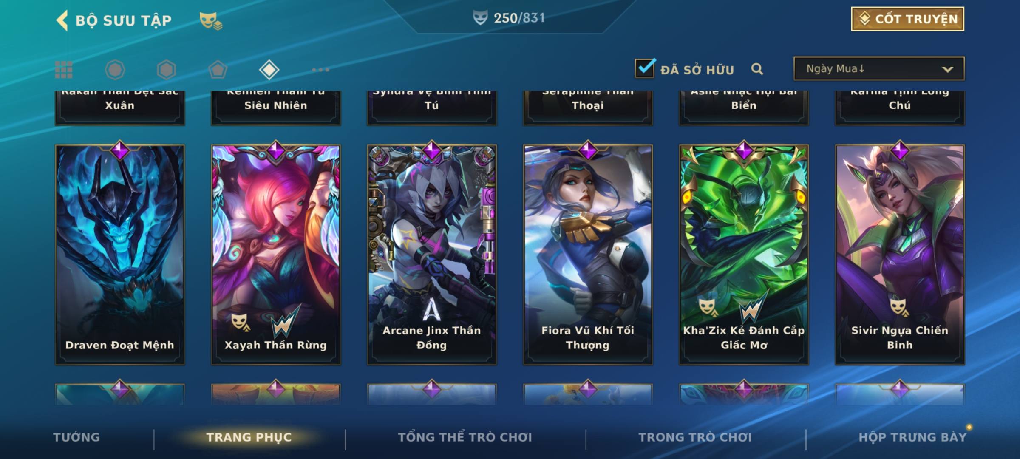
Task: Open the Hộp Trưng Bày tab
Action: click(912, 437)
